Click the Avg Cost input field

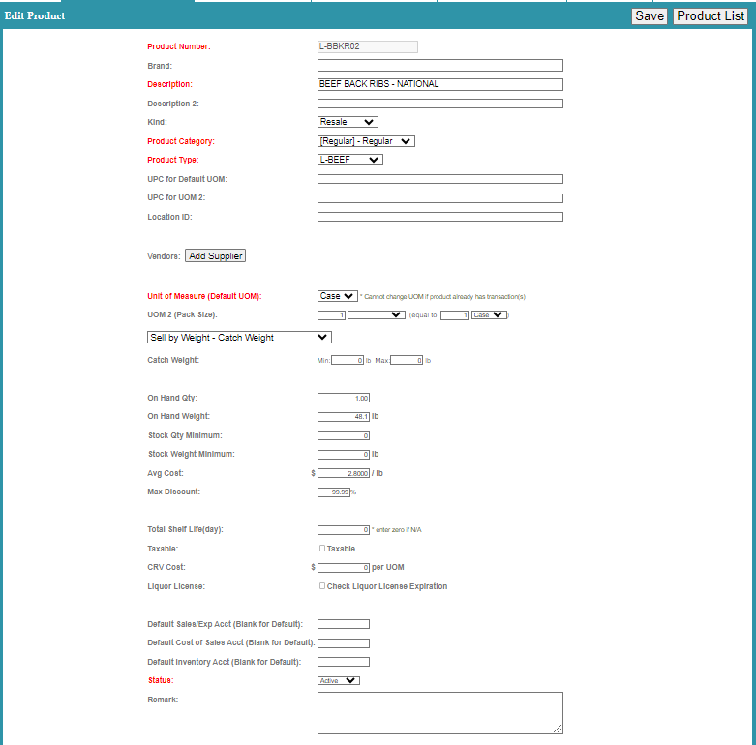pos(344,473)
